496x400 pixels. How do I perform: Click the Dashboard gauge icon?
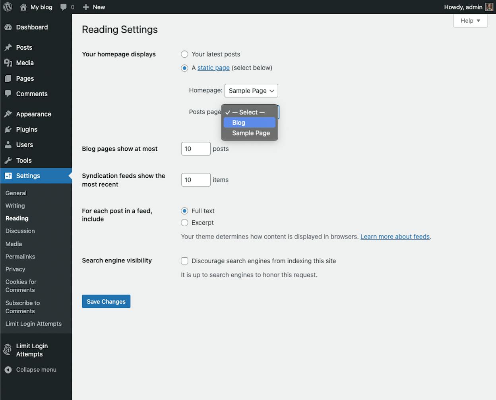click(8, 27)
